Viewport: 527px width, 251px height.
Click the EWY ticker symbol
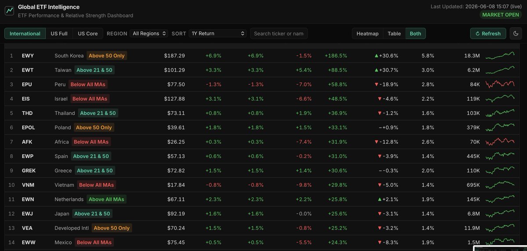coord(28,56)
